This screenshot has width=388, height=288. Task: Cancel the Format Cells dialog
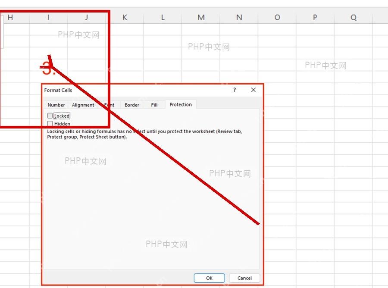tap(244, 278)
